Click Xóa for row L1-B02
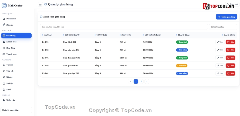The image size is (240, 116). tap(230, 50)
